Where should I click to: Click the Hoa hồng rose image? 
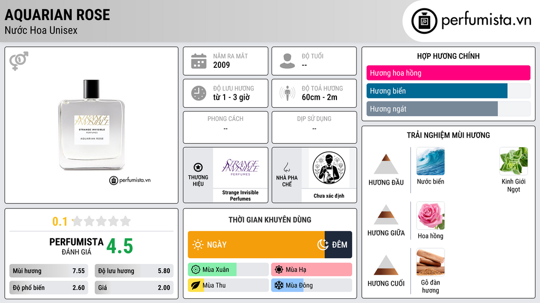pyautogui.click(x=430, y=216)
